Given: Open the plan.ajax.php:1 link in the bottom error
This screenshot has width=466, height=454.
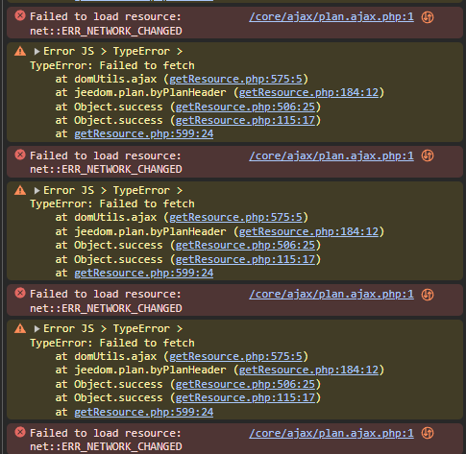Looking at the screenshot, I should pos(331,433).
